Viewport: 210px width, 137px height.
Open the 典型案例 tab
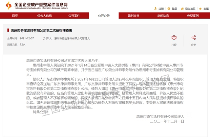pyautogui.click(x=193, y=16)
